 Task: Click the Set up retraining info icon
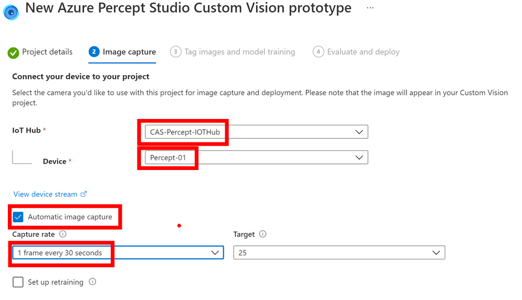coord(92,282)
